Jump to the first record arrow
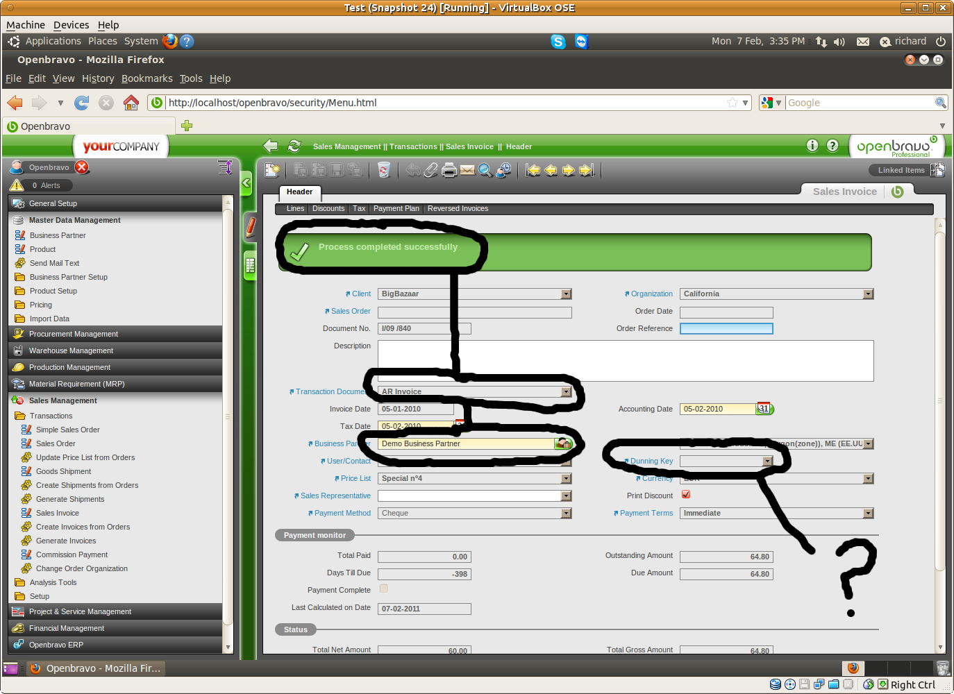Screen dimensions: 954x694 tap(533, 170)
